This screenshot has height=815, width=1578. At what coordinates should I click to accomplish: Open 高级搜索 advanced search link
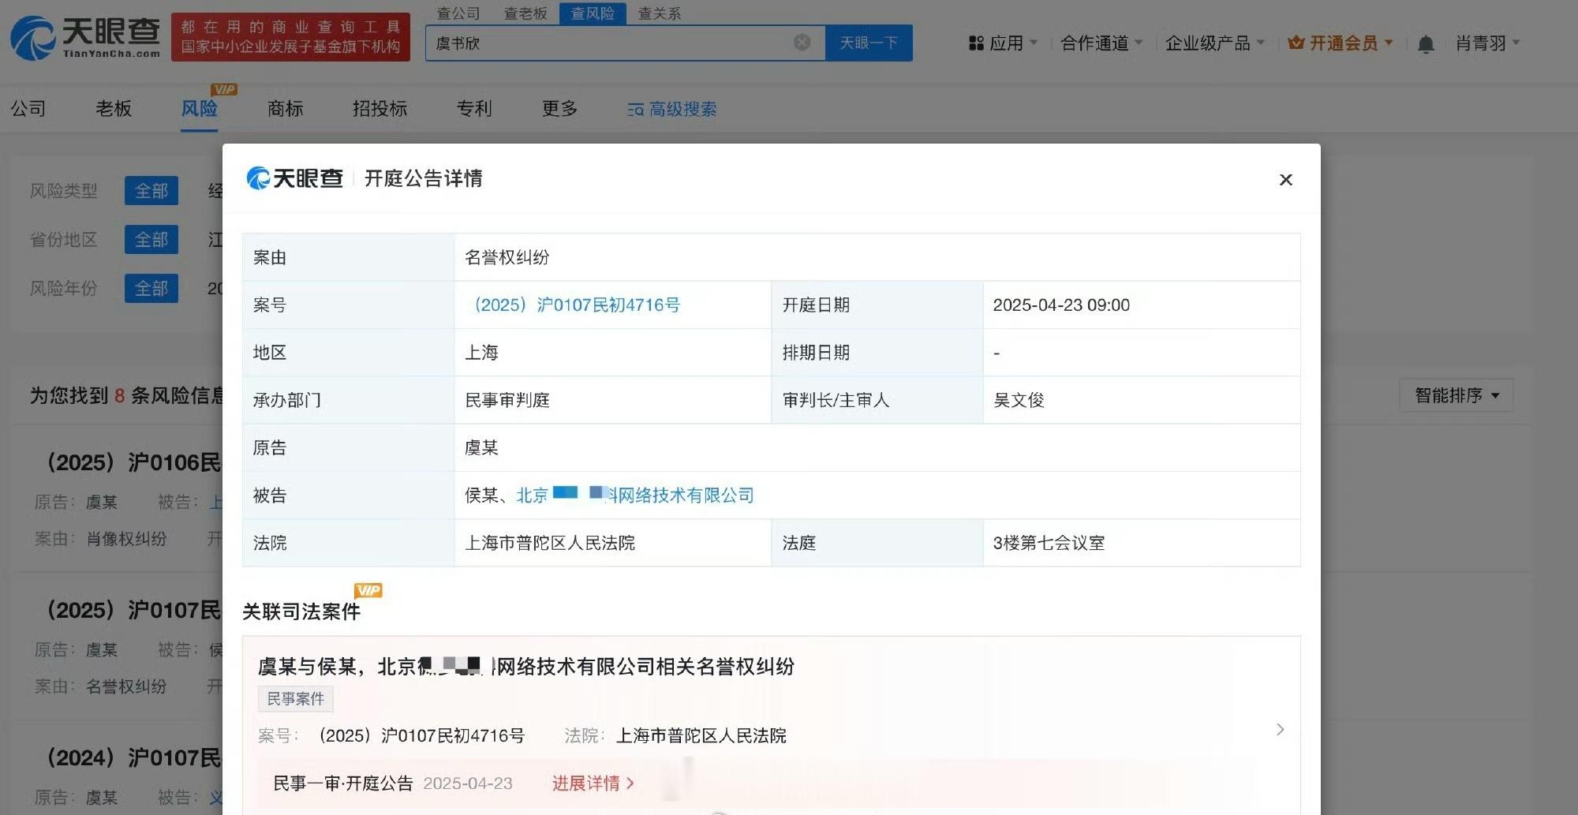tap(672, 110)
